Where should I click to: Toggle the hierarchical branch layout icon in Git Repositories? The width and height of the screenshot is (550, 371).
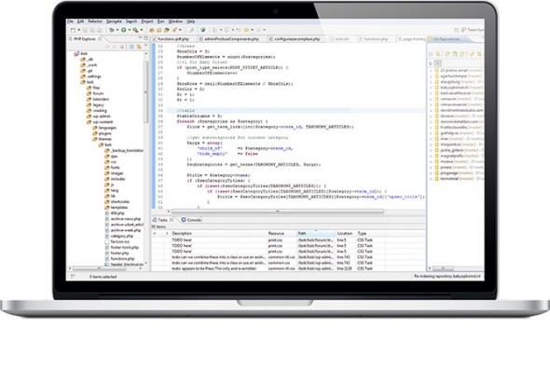(x=438, y=63)
